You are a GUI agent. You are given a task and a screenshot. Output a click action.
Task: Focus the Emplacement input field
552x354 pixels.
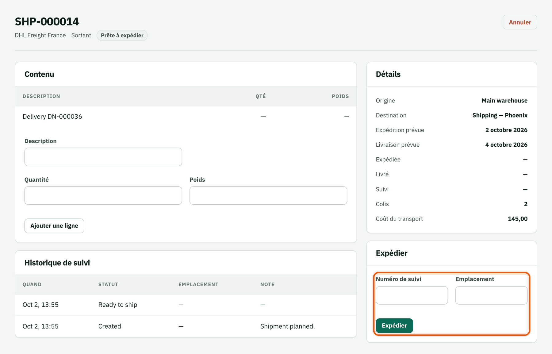(492, 295)
